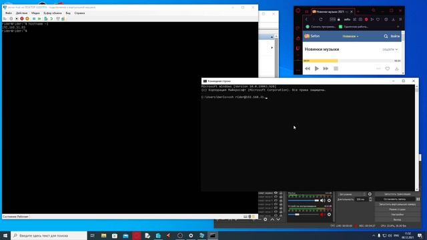This screenshot has width=427, height=240.
Task: Move OBS source up with arrow
Action: [272, 219]
